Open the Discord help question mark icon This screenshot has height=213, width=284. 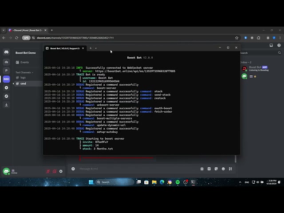279,45
